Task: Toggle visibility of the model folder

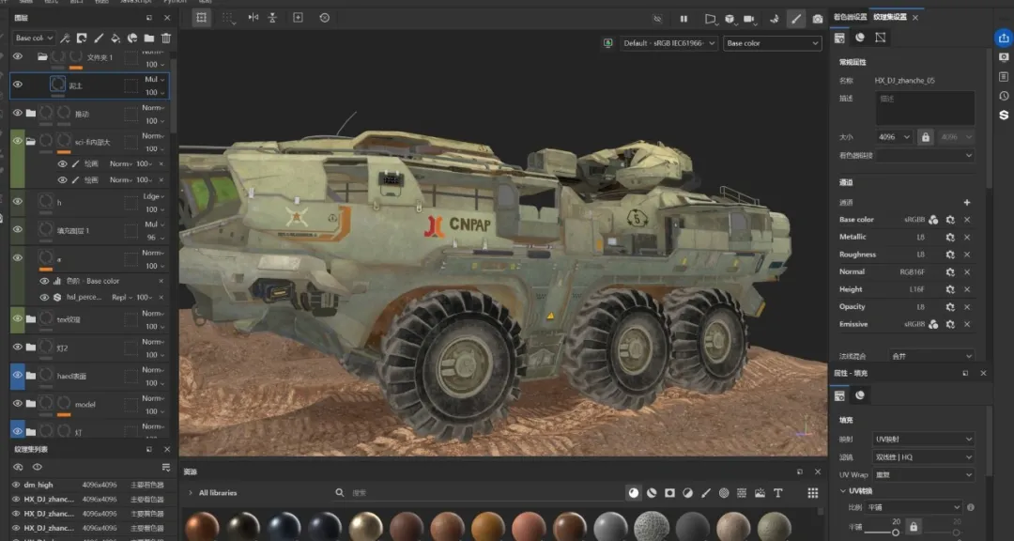Action: tap(18, 403)
